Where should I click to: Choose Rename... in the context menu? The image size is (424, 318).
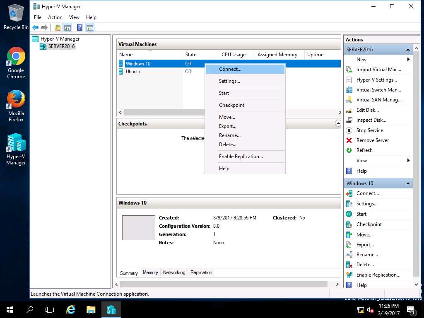tap(245, 135)
